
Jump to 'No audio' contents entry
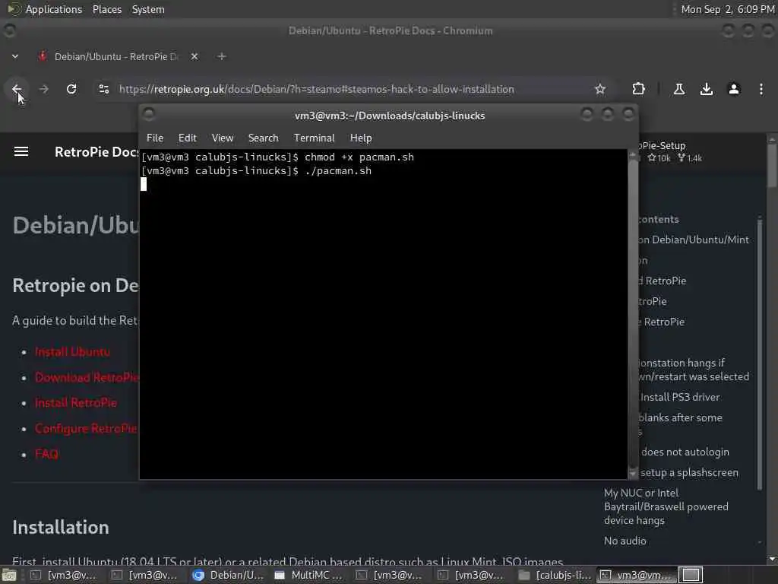tap(625, 541)
